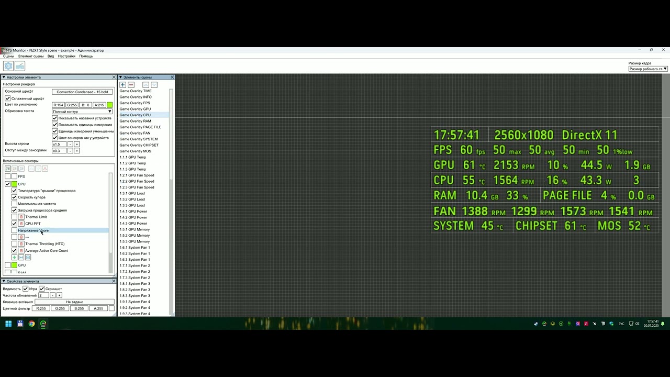The image size is (670, 377).
Task: Increase Высота строки with plus button
Action: (x=76, y=145)
